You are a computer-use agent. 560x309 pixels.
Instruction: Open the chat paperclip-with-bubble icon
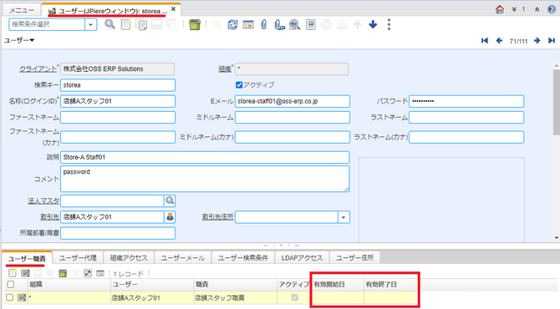(x=279, y=24)
